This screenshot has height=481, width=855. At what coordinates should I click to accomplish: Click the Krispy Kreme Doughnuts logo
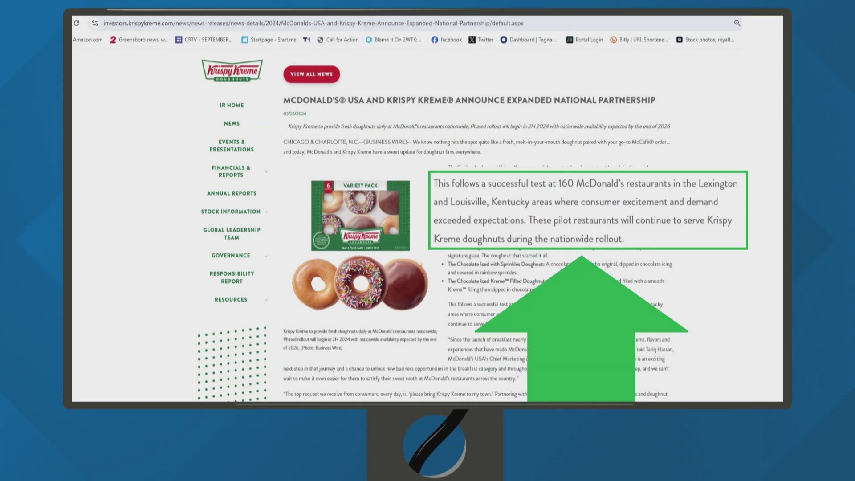232,70
